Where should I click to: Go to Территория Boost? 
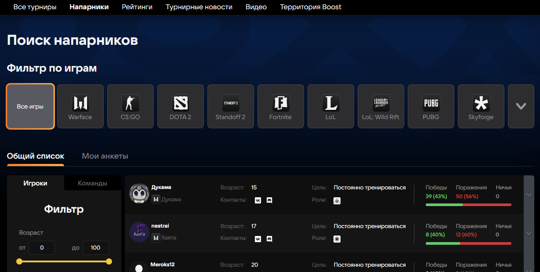[x=311, y=7]
